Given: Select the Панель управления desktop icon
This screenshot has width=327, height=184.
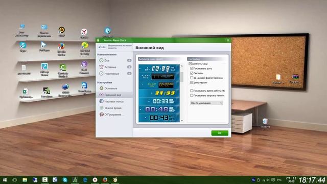Looking at the screenshot, I should [x=44, y=31].
